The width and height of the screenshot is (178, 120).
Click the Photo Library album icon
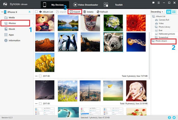click(x=156, y=27)
